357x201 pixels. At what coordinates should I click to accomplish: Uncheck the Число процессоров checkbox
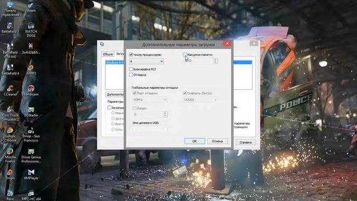[131, 55]
